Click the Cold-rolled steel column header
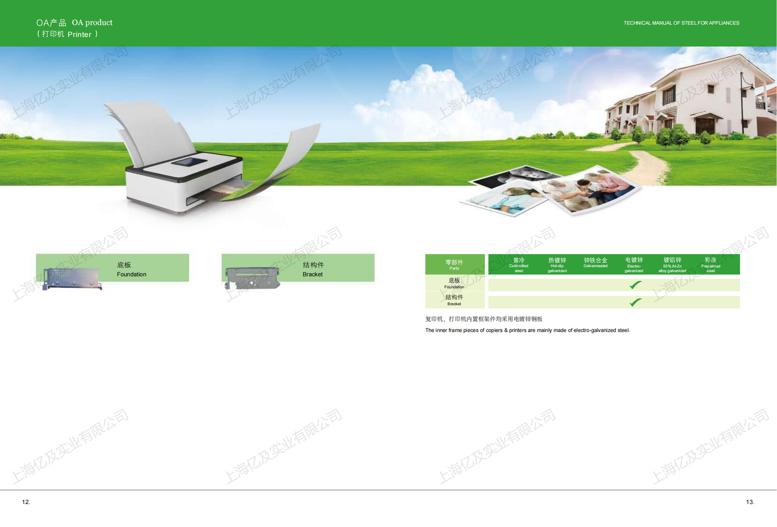 click(x=518, y=265)
